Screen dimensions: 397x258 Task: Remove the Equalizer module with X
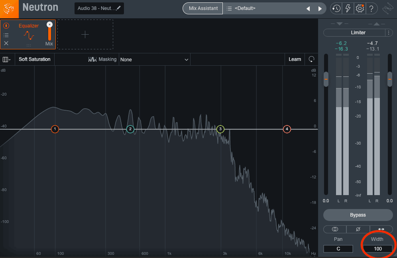pyautogui.click(x=6, y=43)
